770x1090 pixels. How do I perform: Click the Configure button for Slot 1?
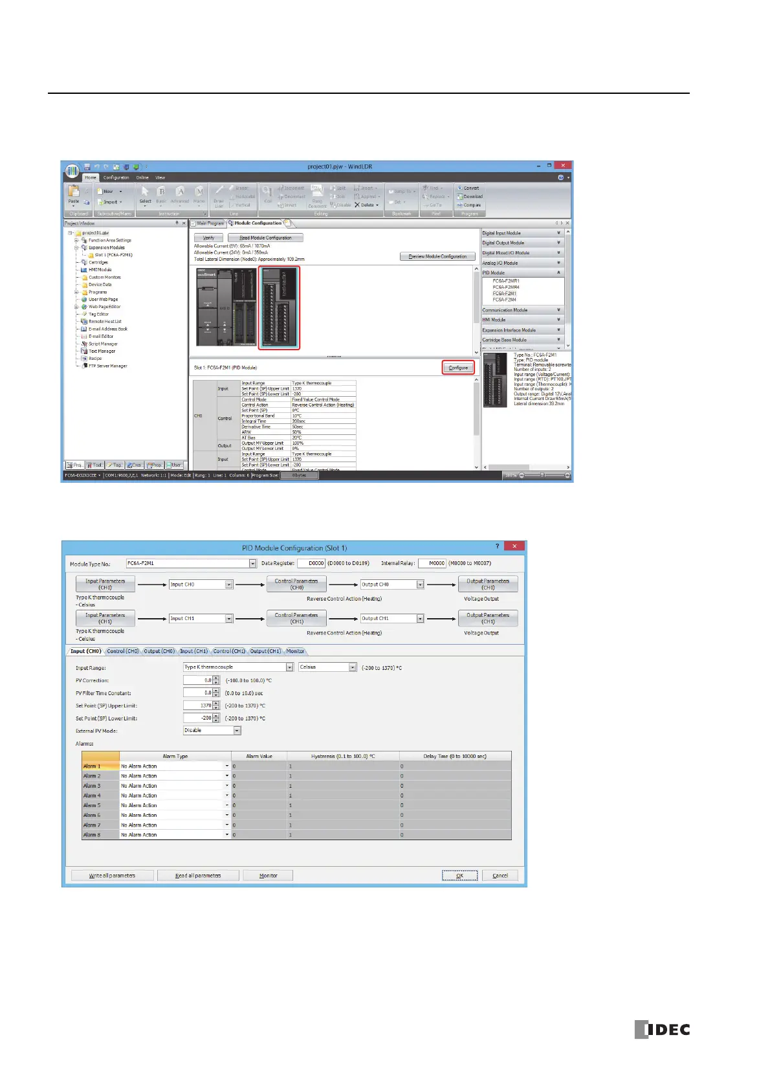point(458,368)
